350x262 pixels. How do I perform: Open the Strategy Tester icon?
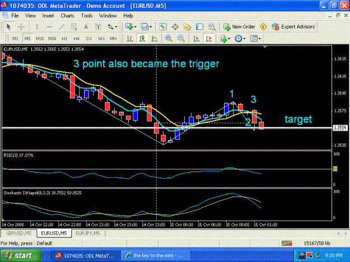[x=212, y=27]
